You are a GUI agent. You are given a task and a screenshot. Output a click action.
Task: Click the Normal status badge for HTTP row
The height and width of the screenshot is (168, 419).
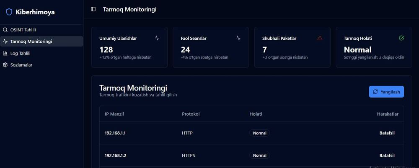coord(259,133)
